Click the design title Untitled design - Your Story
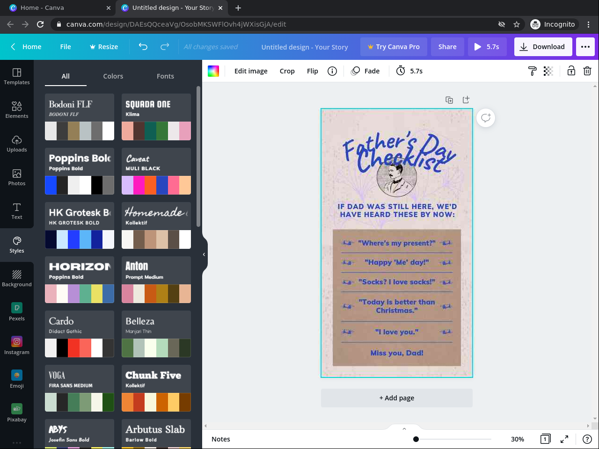This screenshot has width=599, height=449. click(305, 47)
